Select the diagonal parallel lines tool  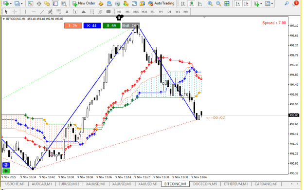click(x=100, y=12)
